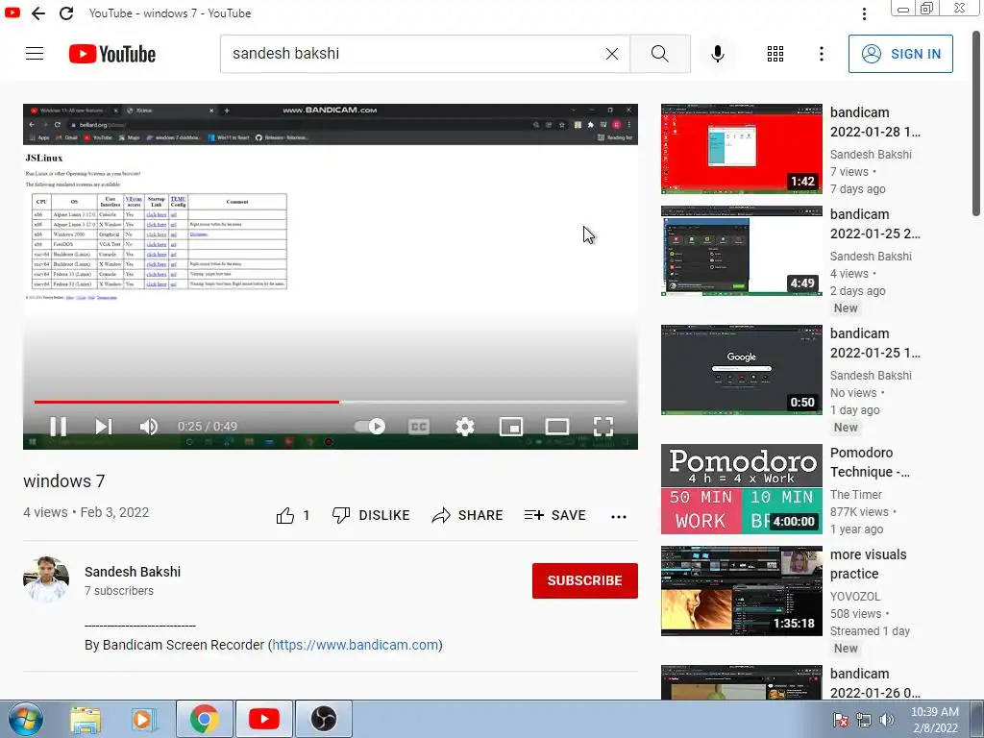Toggle closed captions CC button

point(419,426)
